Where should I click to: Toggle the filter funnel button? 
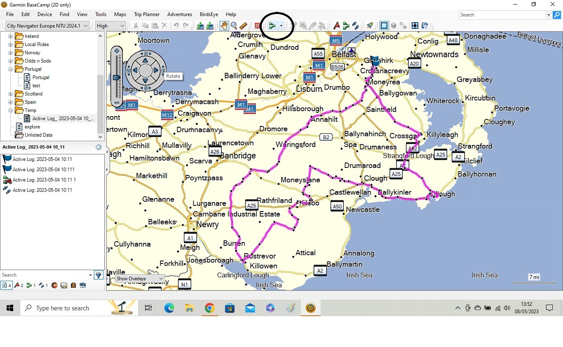(99, 275)
